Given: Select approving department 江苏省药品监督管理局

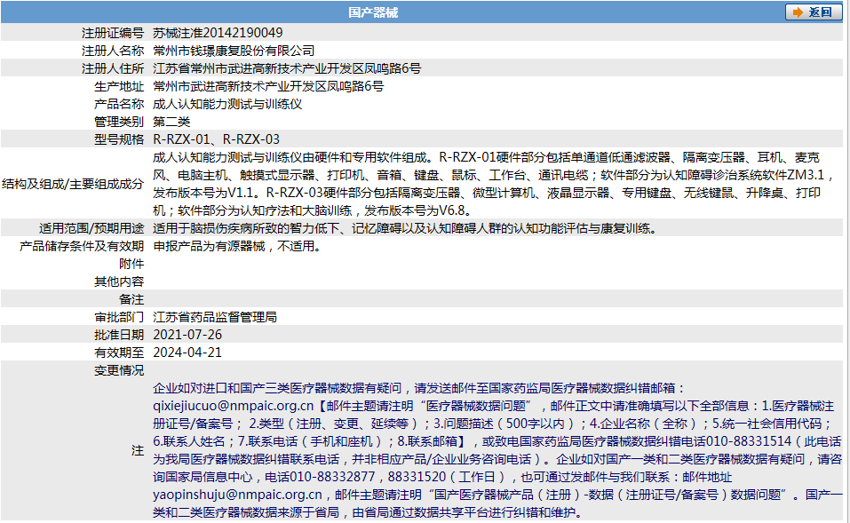Looking at the screenshot, I should point(215,317).
